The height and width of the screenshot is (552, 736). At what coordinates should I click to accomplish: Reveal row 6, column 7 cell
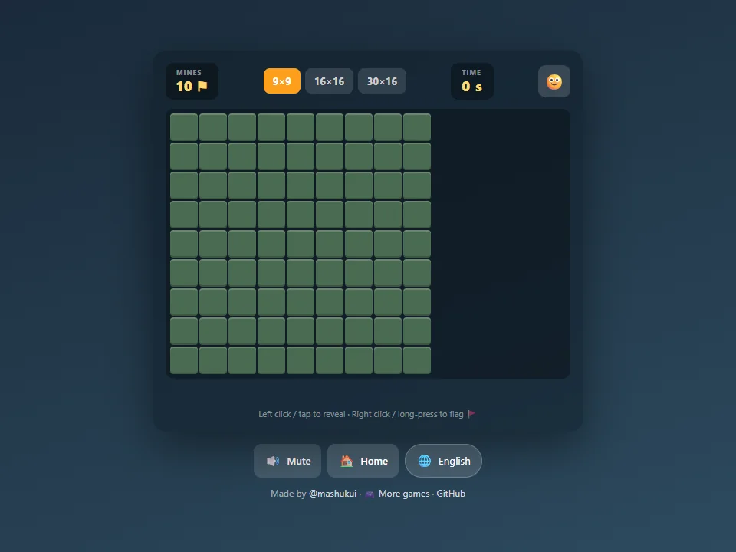(359, 273)
